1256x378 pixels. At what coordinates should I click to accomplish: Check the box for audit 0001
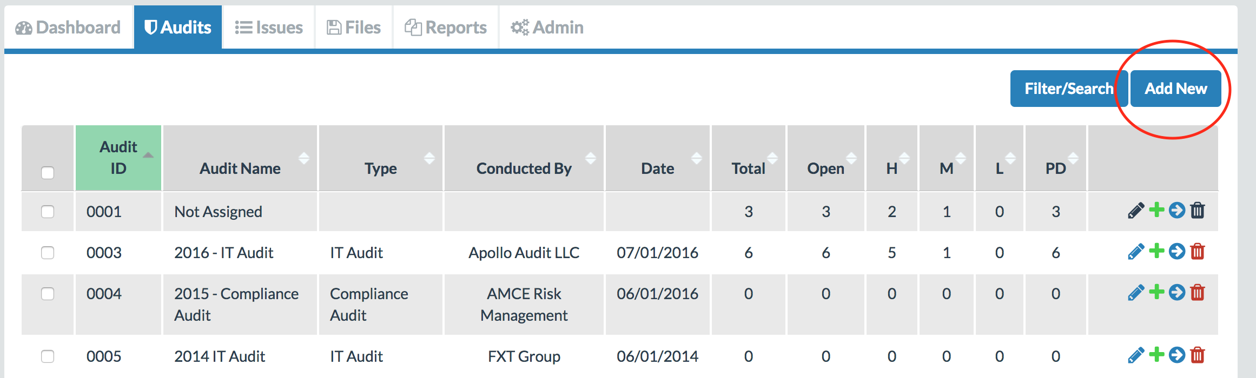[x=48, y=211]
